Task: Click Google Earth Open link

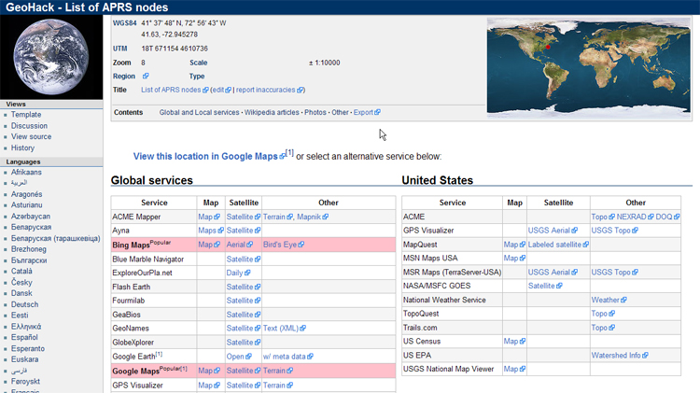Action: (x=234, y=357)
